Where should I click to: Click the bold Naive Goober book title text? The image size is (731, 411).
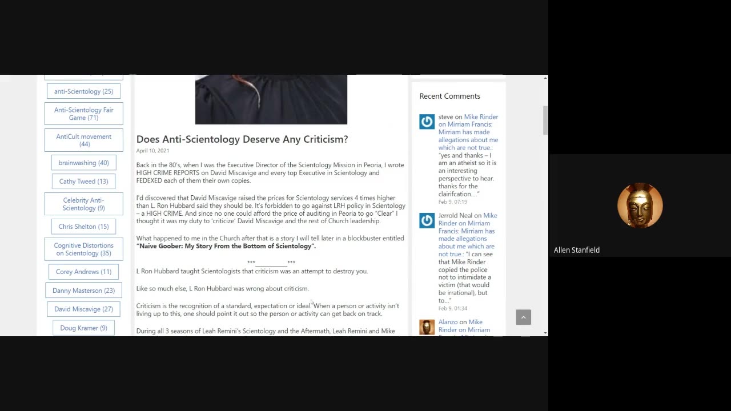click(x=226, y=246)
